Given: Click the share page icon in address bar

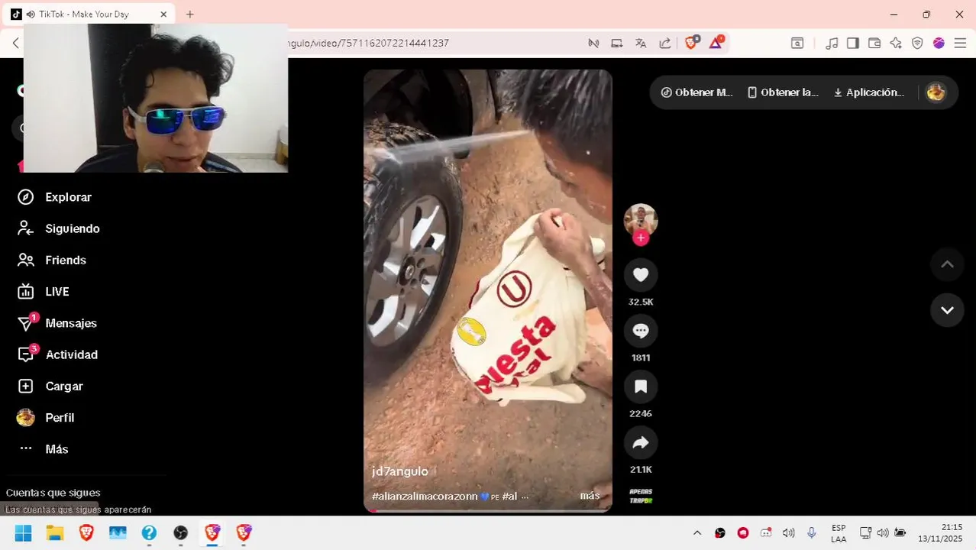Looking at the screenshot, I should click(x=665, y=43).
